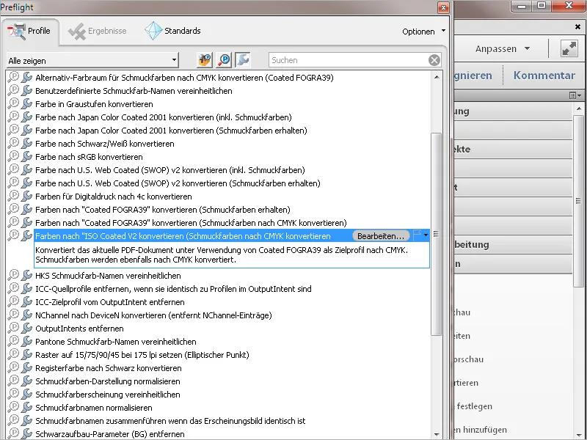Open the Optionen menu
The width and height of the screenshot is (587, 440).
pos(424,32)
